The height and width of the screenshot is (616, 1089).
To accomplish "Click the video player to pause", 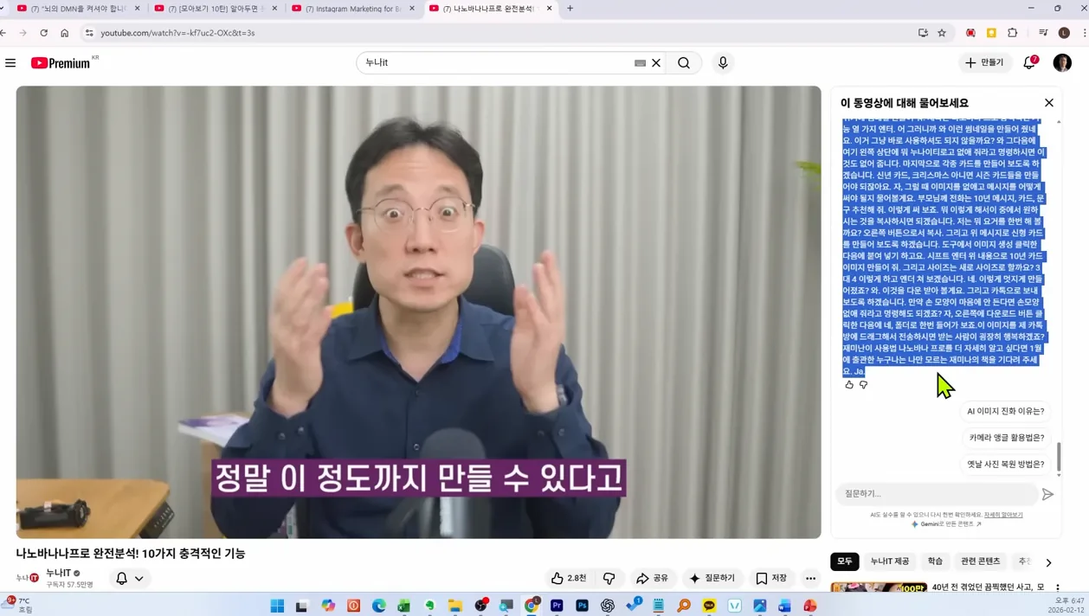I will (x=418, y=311).
